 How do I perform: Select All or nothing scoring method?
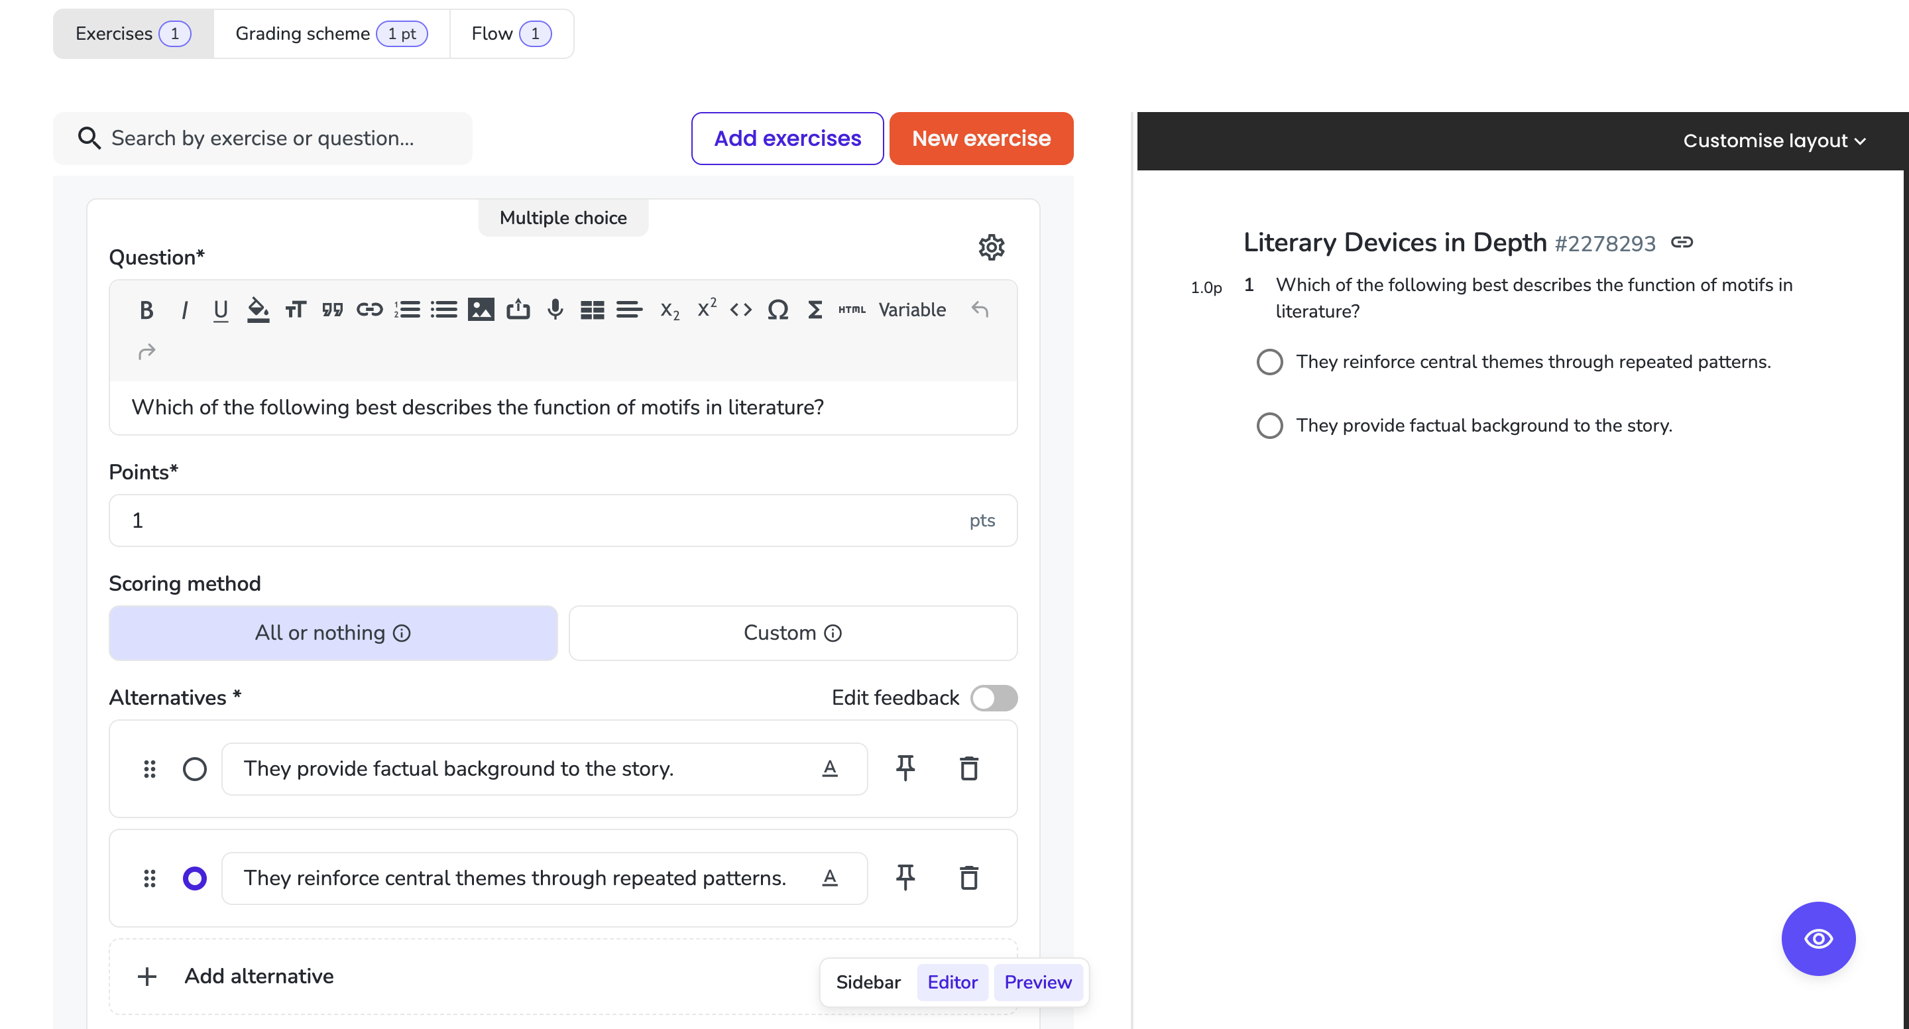tap(333, 633)
